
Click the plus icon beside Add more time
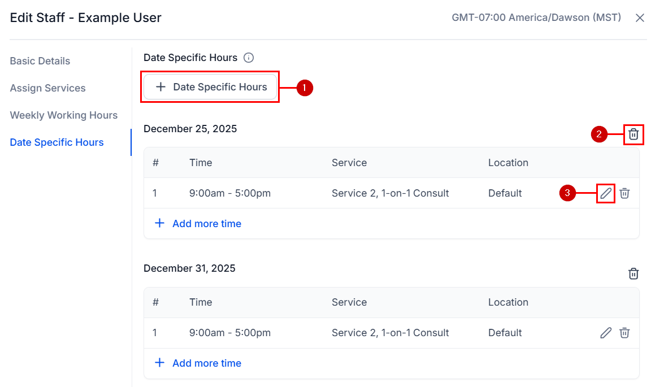click(x=159, y=223)
